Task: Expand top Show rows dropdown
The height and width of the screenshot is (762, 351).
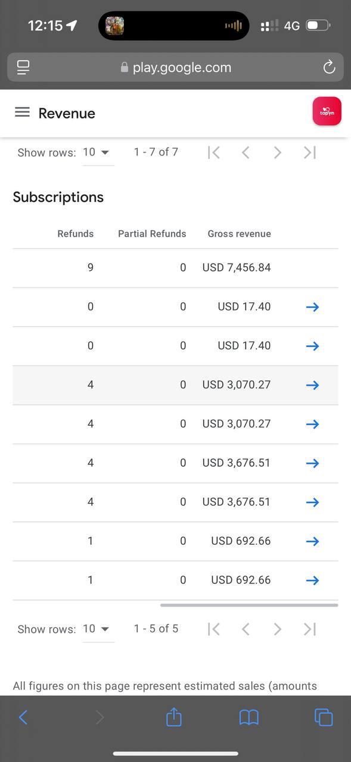Action: [97, 152]
